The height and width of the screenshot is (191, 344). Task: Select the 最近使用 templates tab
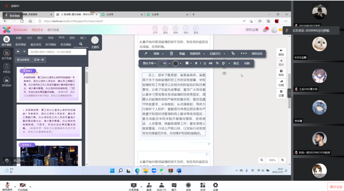click(x=36, y=45)
